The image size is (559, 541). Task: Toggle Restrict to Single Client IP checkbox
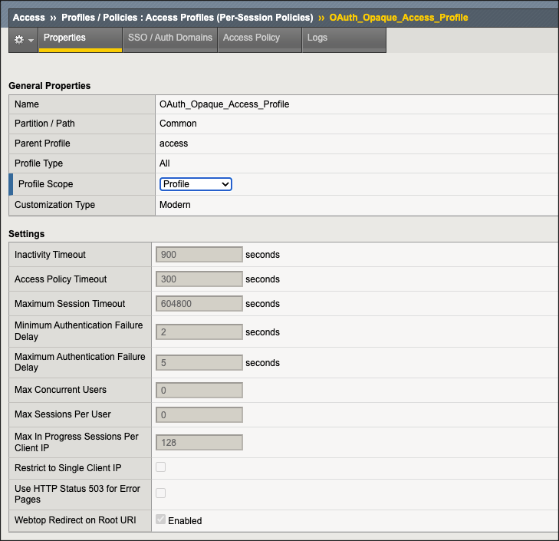pos(161,467)
